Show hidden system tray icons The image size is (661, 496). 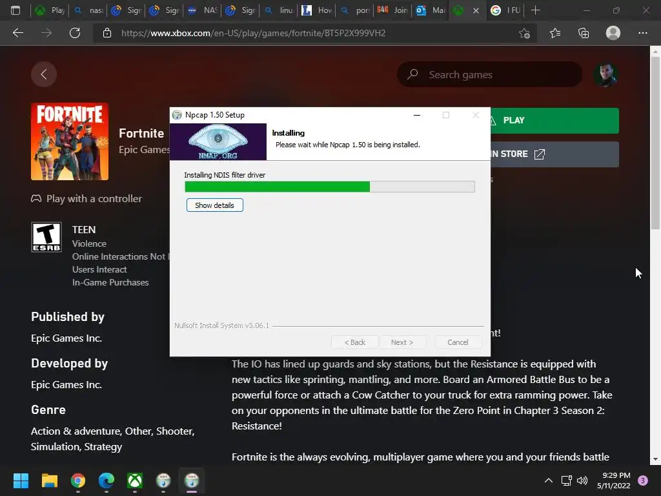pyautogui.click(x=549, y=480)
